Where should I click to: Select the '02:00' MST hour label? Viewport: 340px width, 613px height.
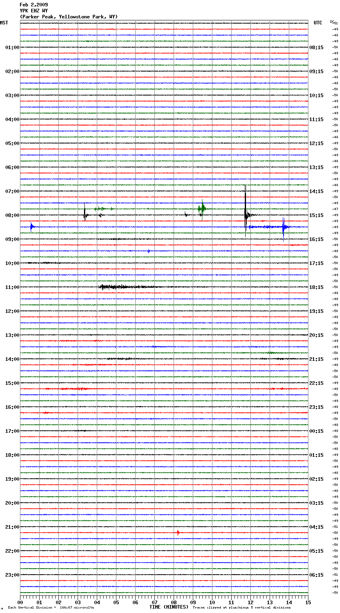(12, 72)
